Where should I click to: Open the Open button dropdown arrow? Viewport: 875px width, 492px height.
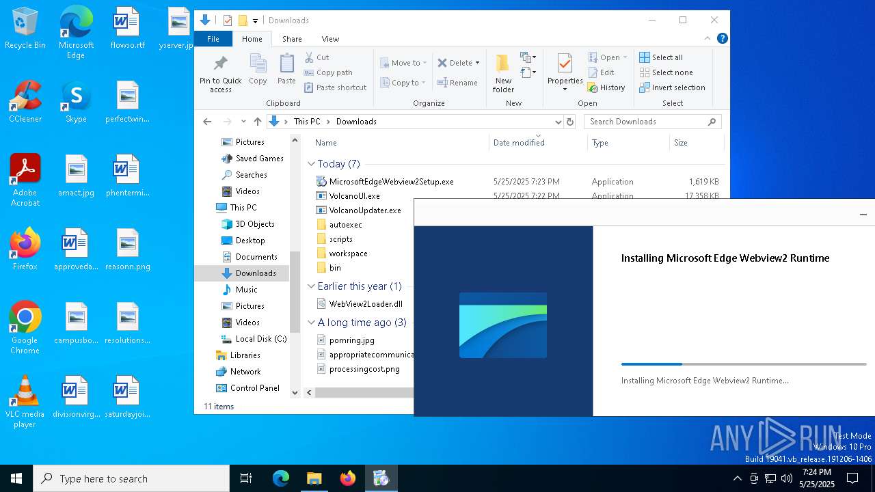[625, 57]
